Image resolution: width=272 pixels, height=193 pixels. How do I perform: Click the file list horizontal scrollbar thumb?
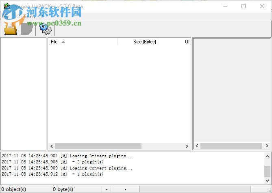point(98,146)
